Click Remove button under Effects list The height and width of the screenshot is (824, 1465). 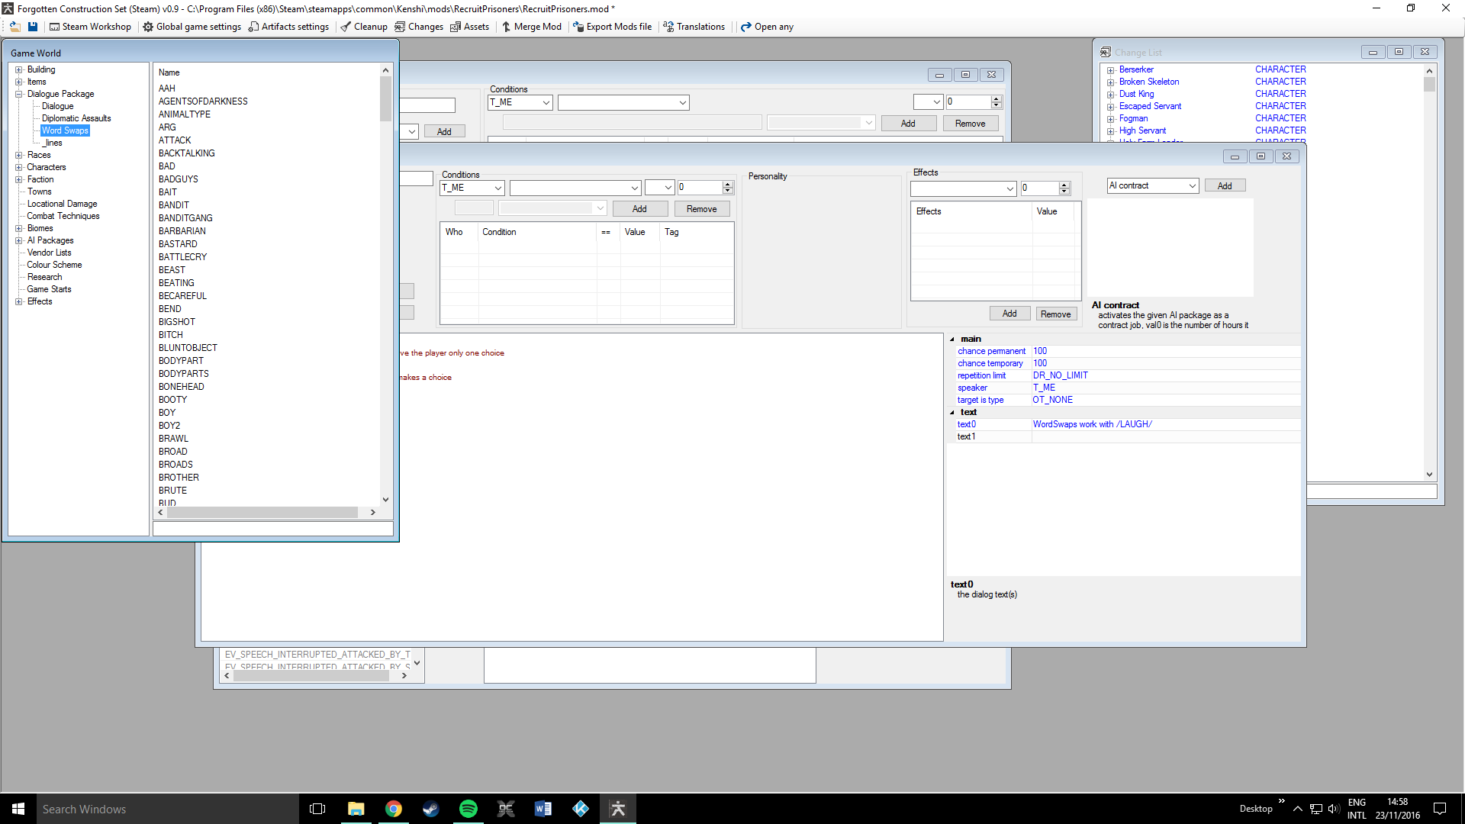coord(1055,314)
